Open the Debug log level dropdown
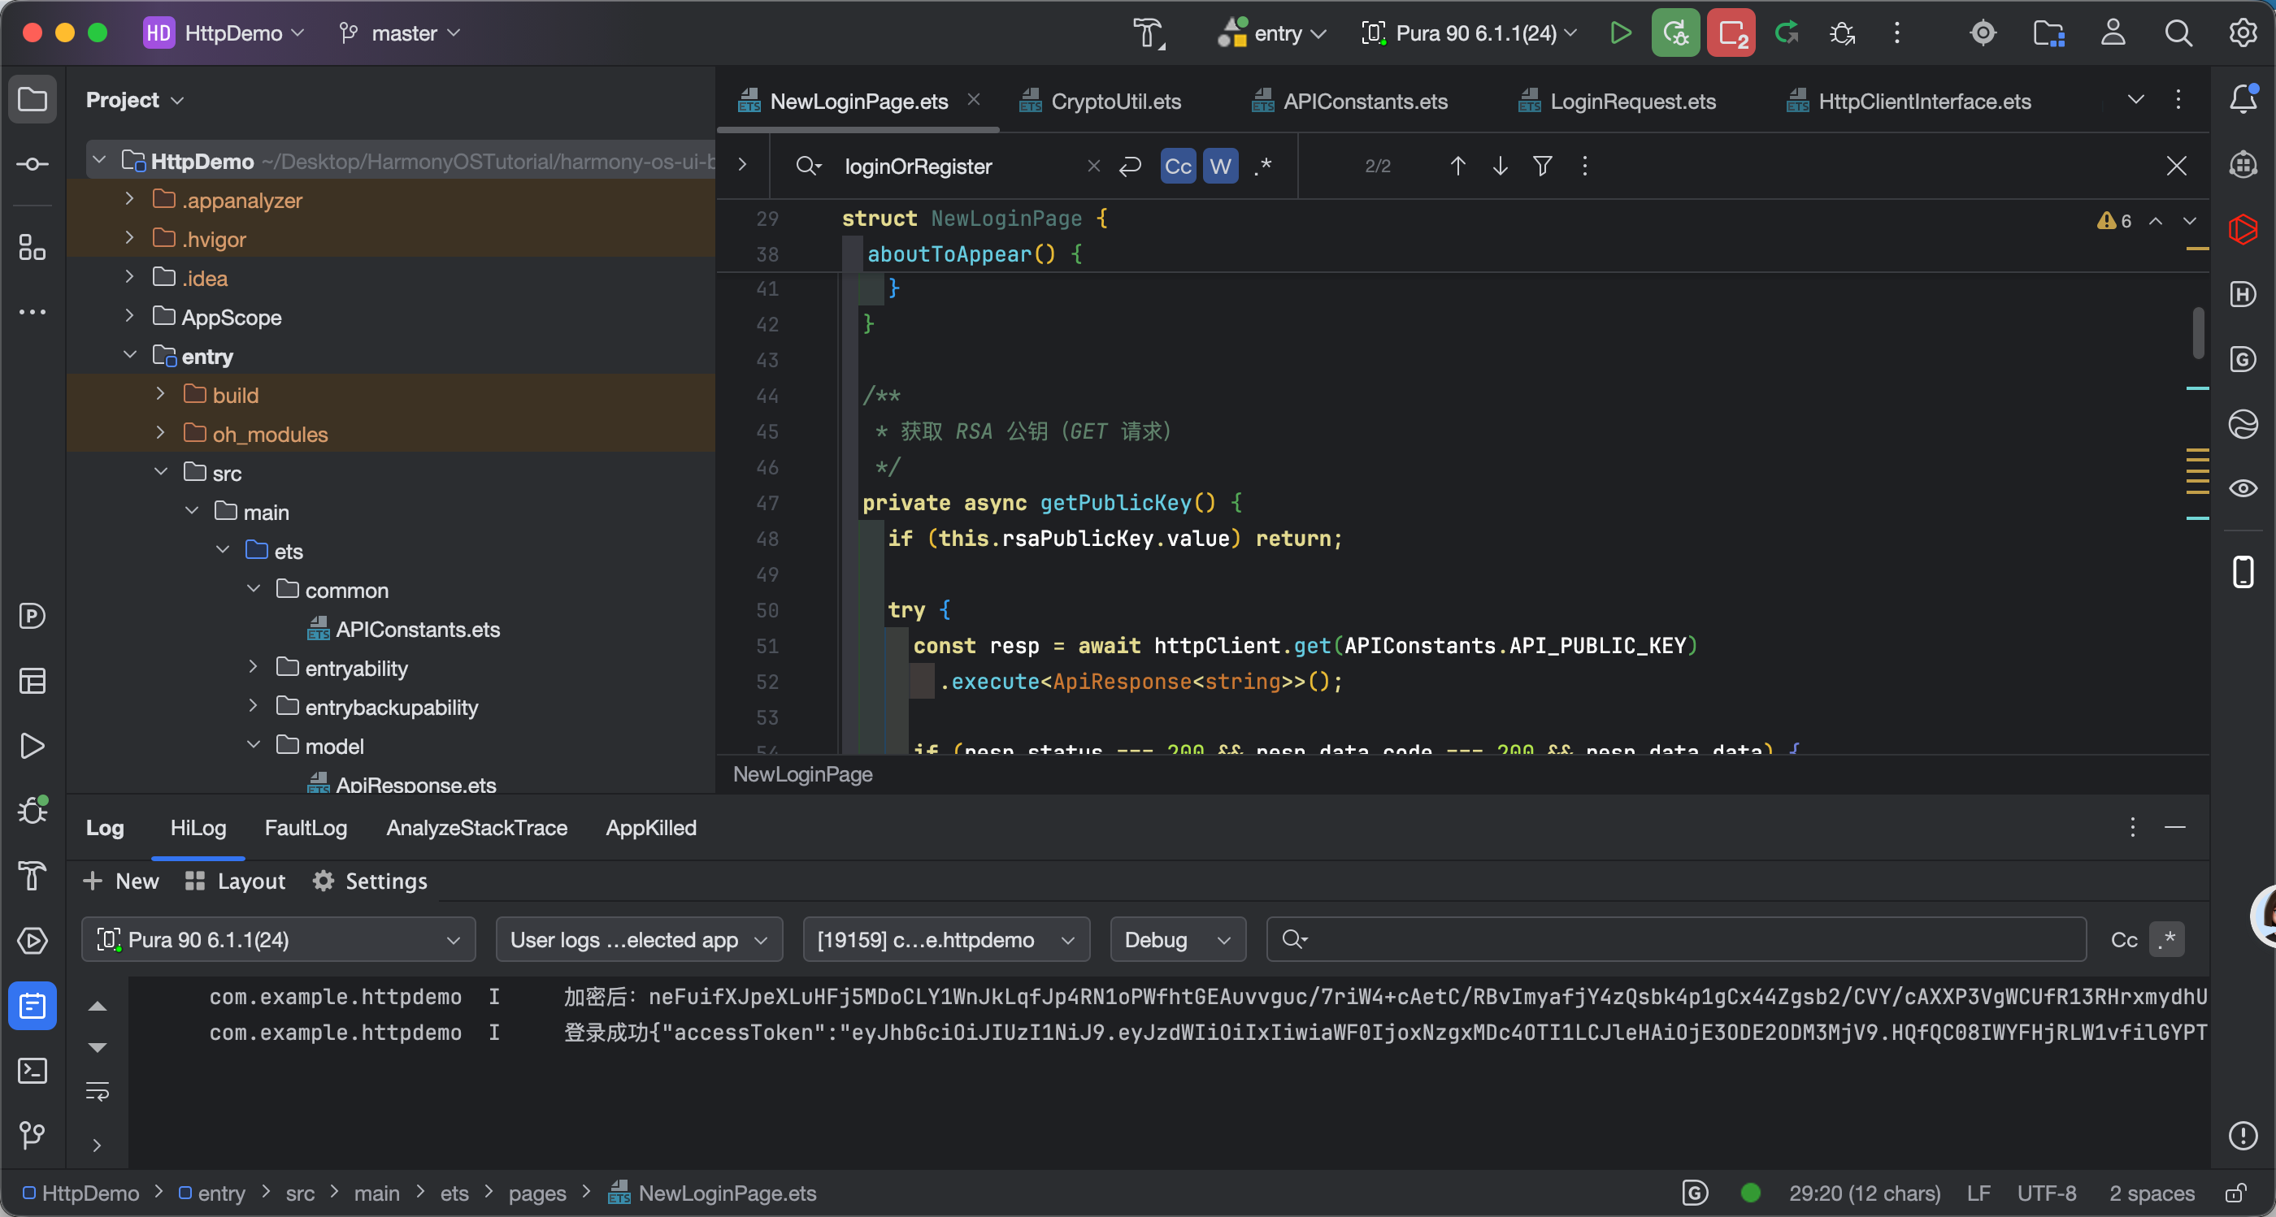The width and height of the screenshot is (2276, 1217). coord(1177,940)
